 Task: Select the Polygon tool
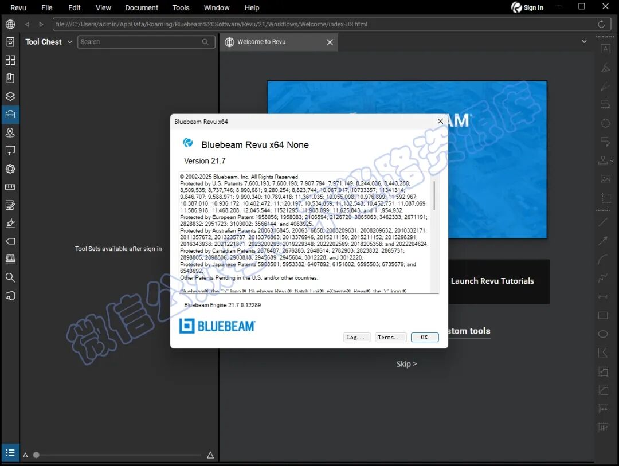coord(603,353)
